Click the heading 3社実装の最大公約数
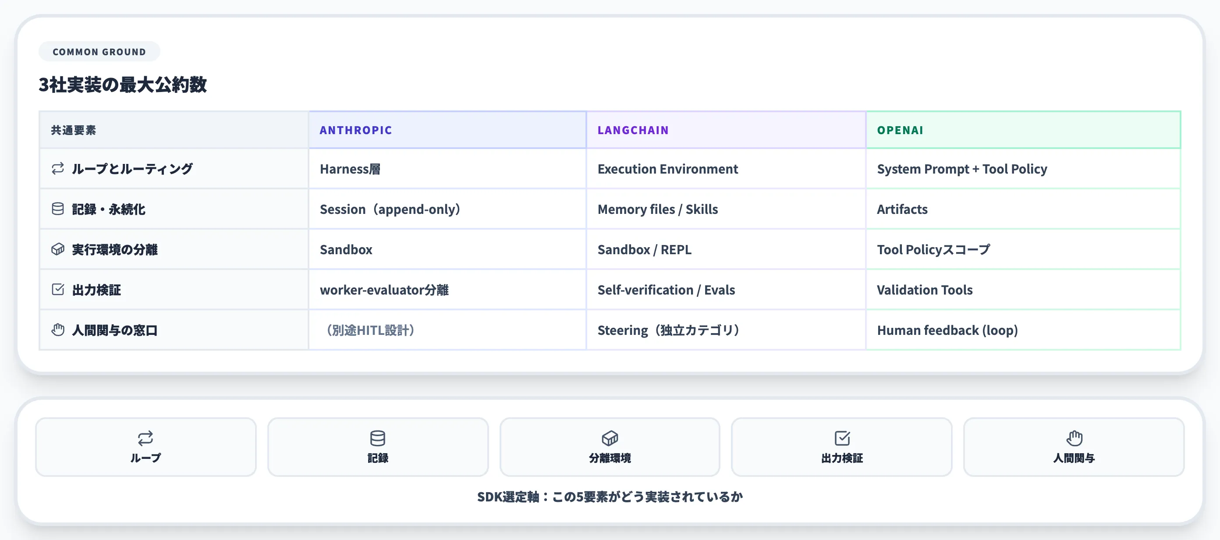Image resolution: width=1220 pixels, height=540 pixels. tap(123, 85)
